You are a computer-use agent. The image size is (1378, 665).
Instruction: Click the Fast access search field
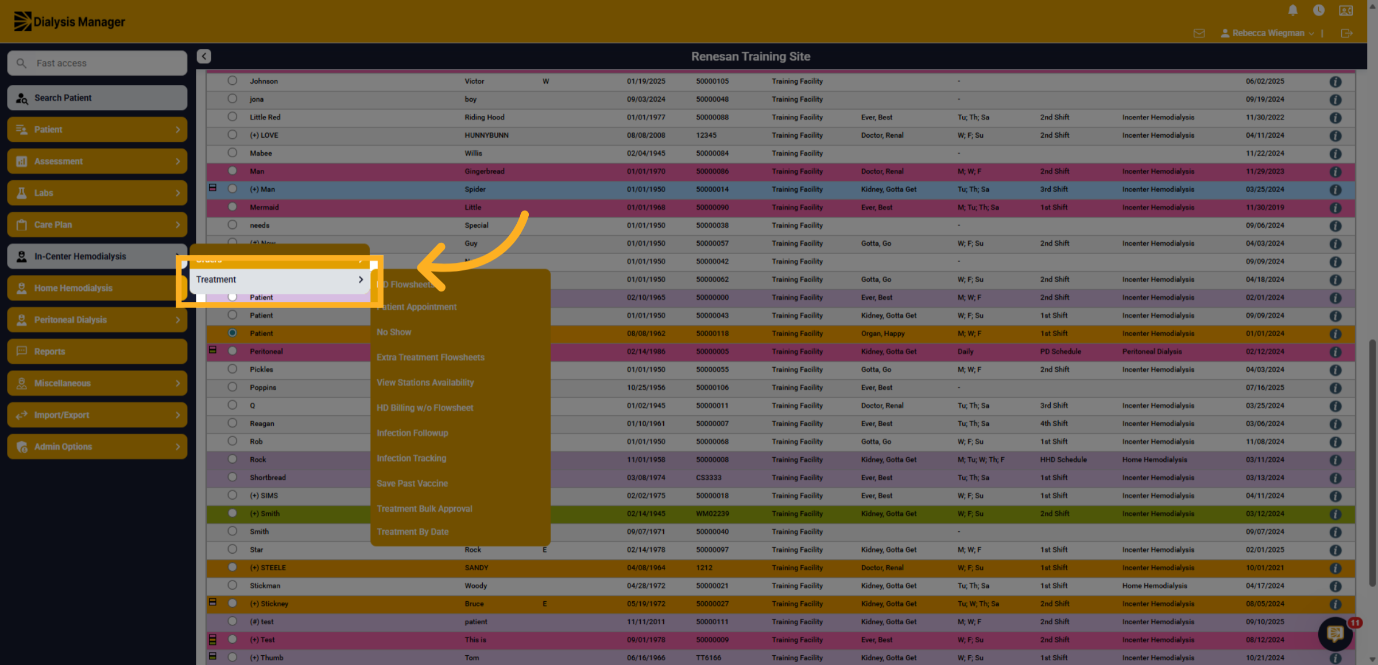click(x=97, y=63)
